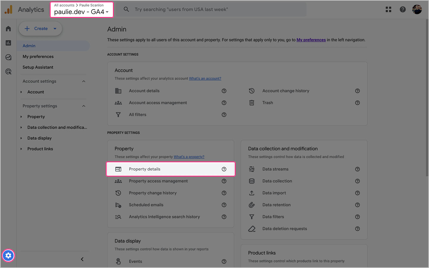This screenshot has width=429, height=268.
Task: Select My preferences in the Admin menu
Action: tap(38, 56)
